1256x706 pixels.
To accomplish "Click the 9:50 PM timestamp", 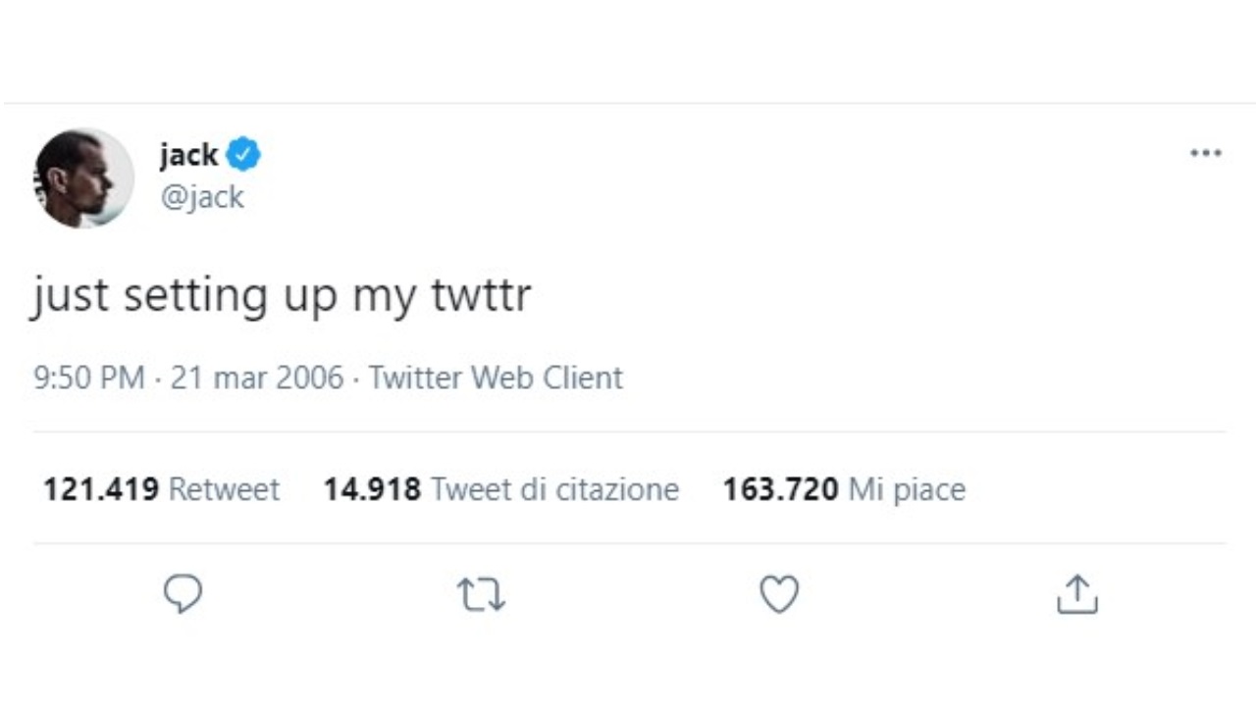I will tap(89, 378).
